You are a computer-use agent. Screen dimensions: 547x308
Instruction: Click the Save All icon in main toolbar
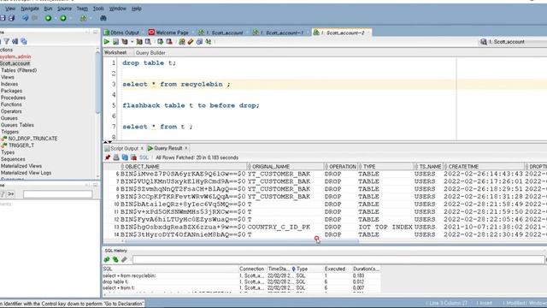(x=11, y=18)
